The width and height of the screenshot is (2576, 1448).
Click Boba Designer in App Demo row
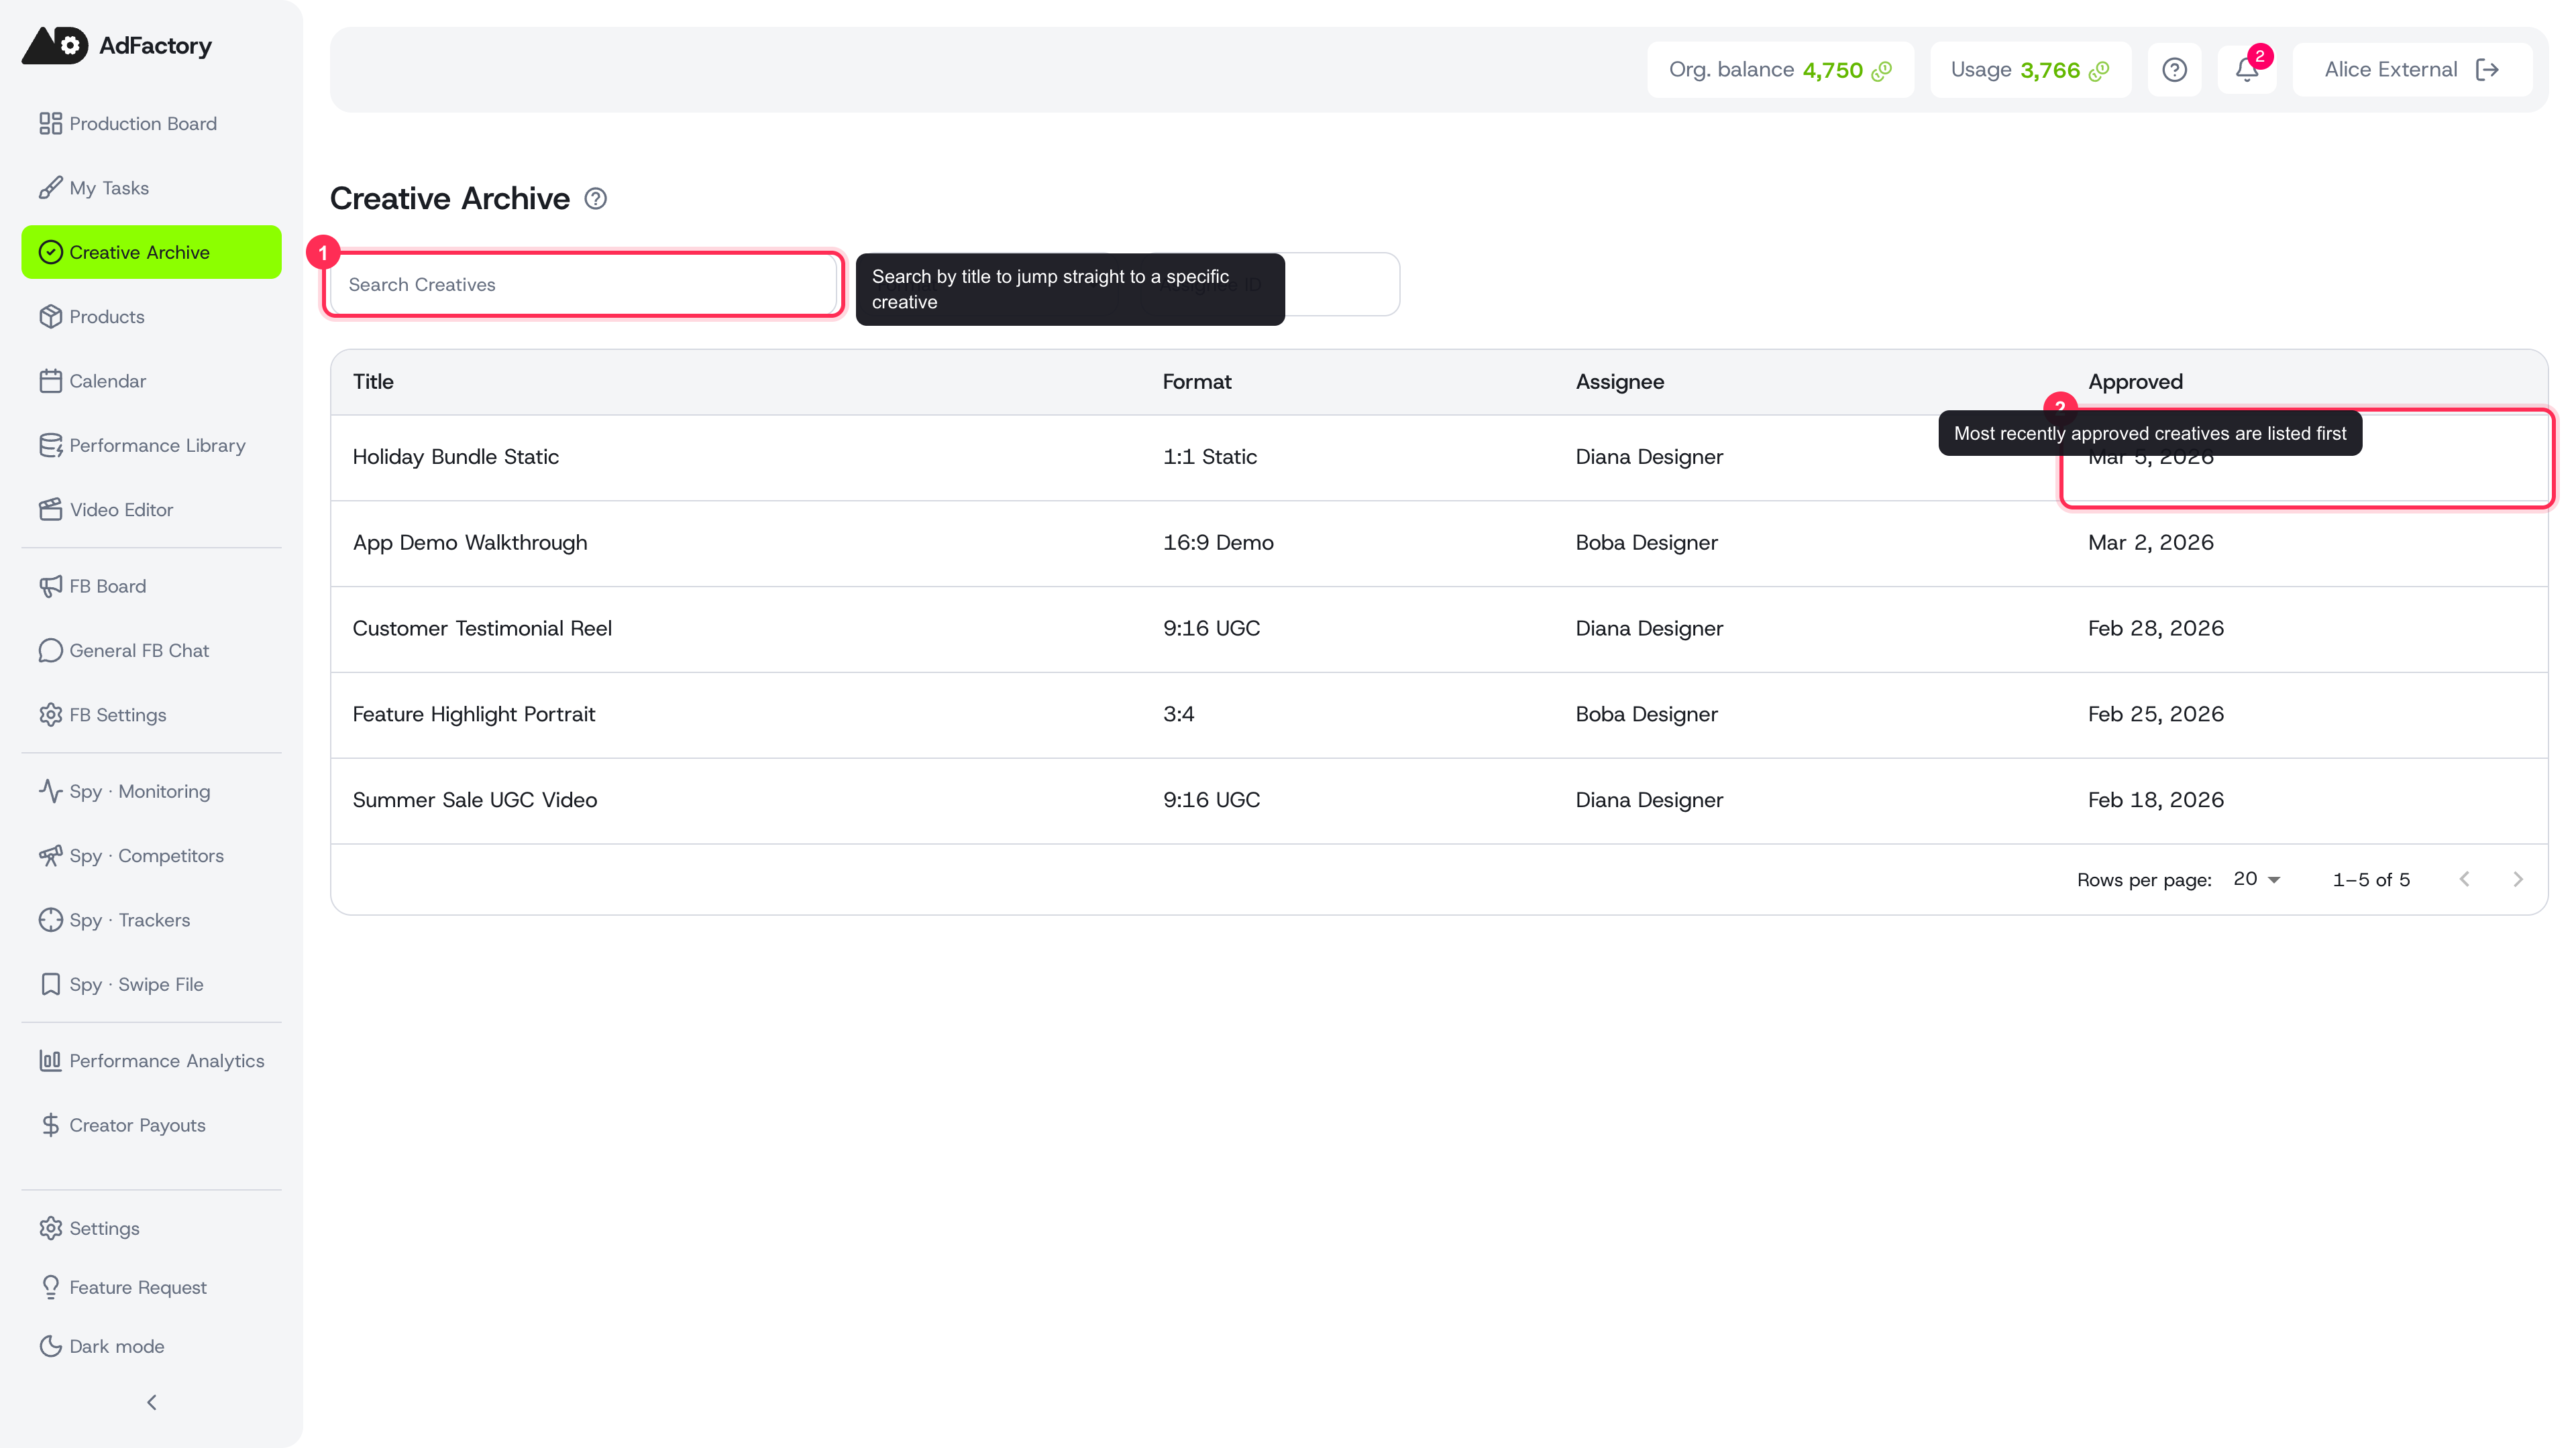[1646, 542]
